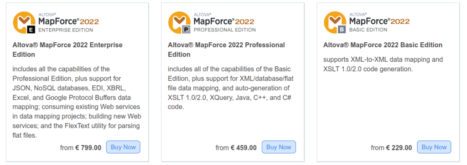Screen dimensions: 467x165
Task: Click the € 799.00 price
Action: 88,147
